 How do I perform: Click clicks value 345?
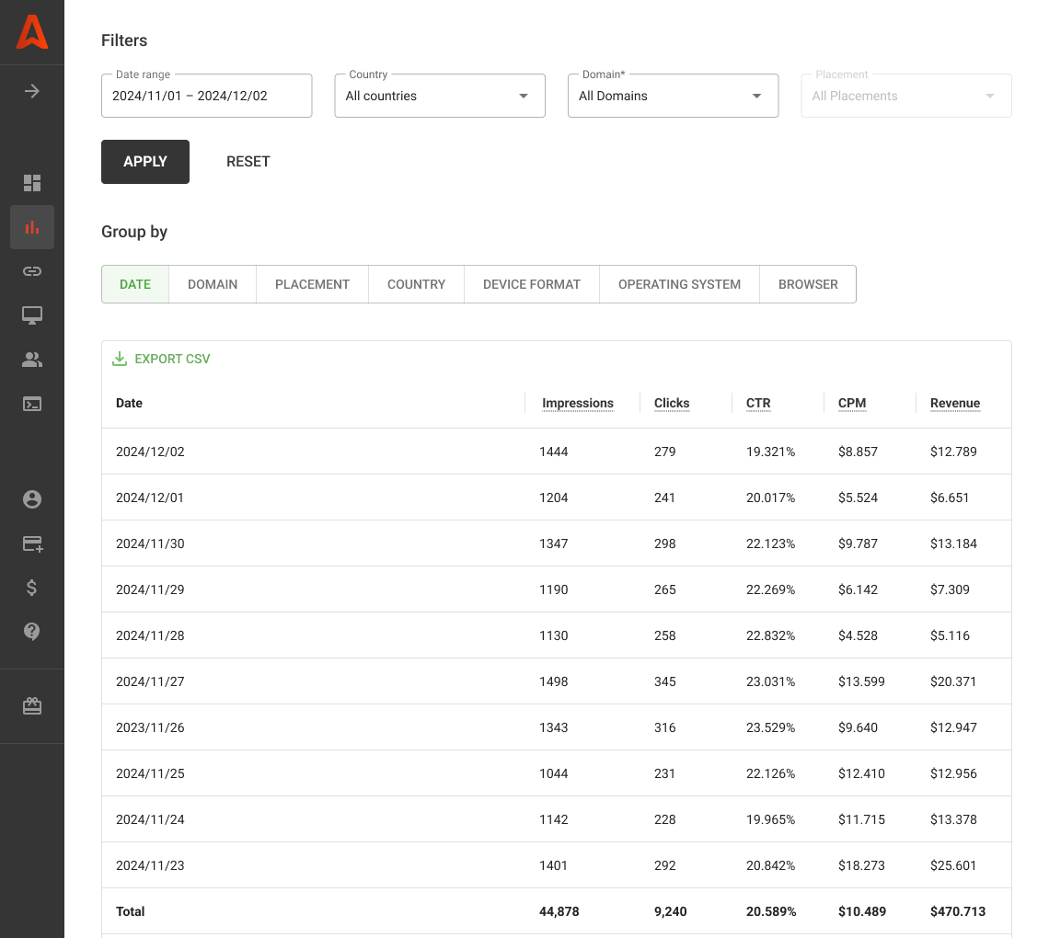pos(665,681)
